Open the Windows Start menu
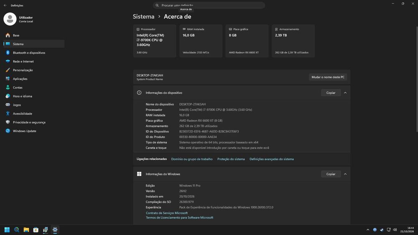 coord(7,230)
